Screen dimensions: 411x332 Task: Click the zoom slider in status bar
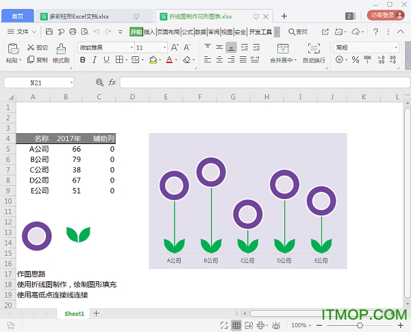pos(359,325)
